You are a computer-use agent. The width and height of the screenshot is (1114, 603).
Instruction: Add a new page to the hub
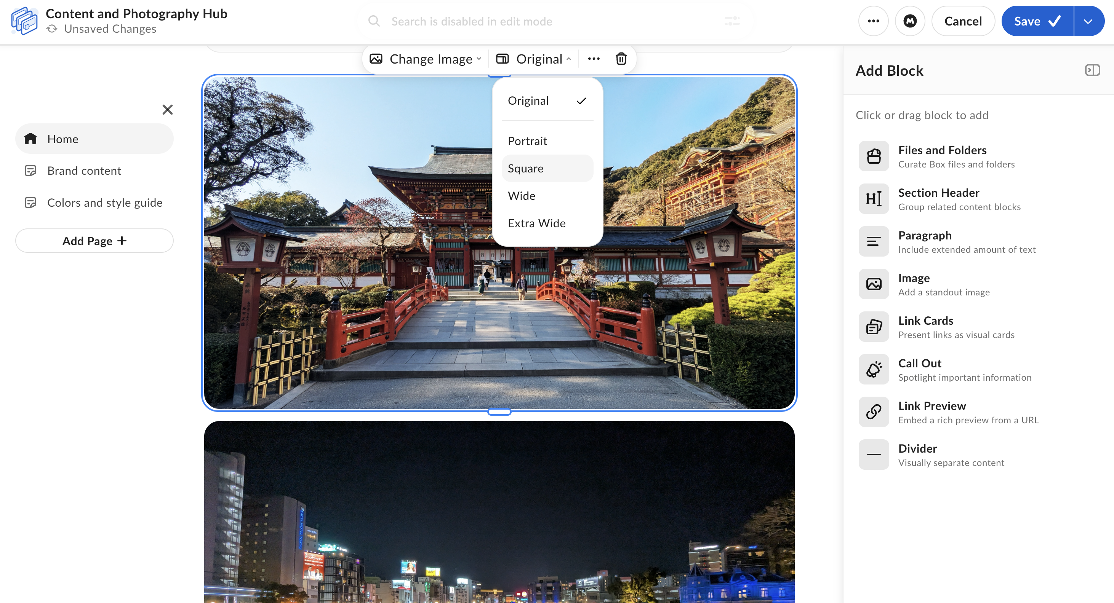(x=94, y=241)
